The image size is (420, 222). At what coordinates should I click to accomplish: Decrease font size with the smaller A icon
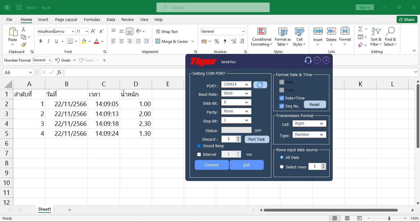101,31
